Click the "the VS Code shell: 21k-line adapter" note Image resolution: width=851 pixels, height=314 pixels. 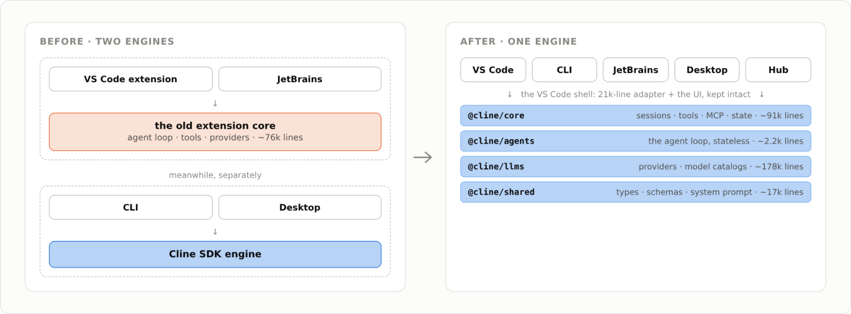point(636,94)
